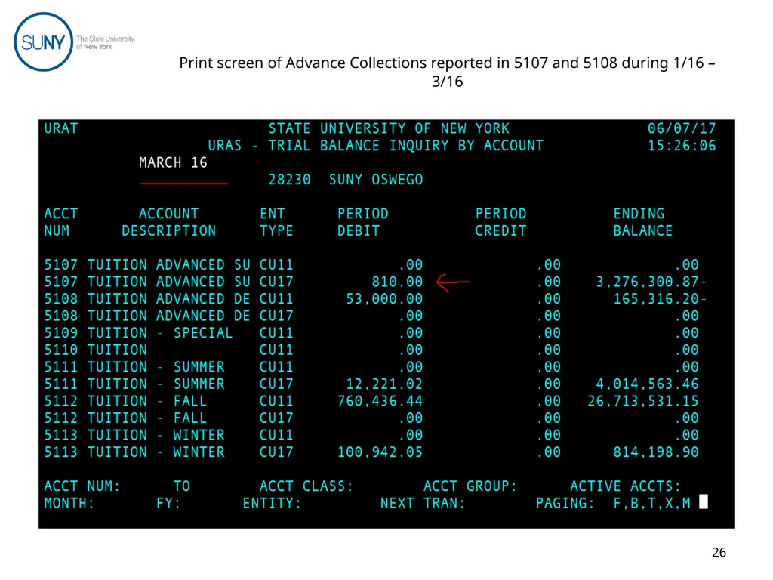Click the 814,198.90 ending balance

[656, 452]
